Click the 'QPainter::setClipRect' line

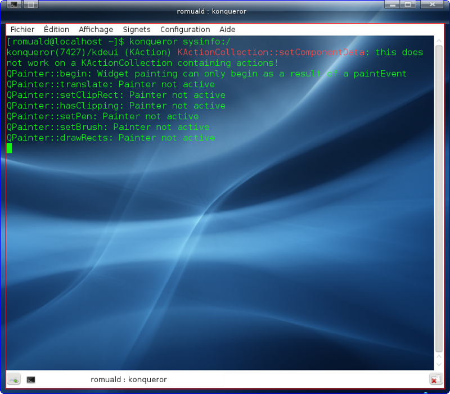[116, 95]
